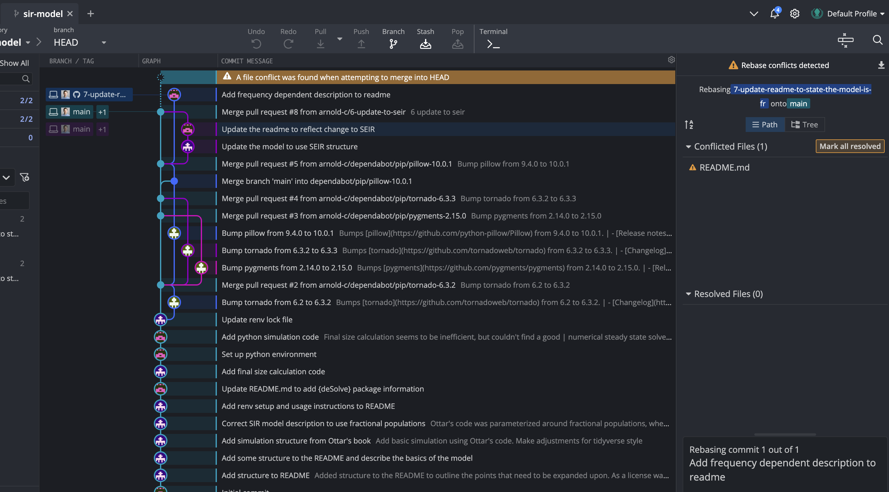Open settings gear in title bar

coord(794,14)
